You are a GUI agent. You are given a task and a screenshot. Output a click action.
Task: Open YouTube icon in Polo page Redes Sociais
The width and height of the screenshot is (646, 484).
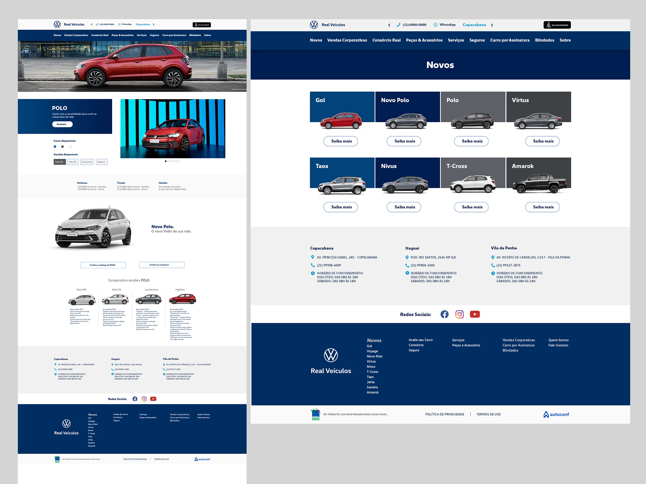coord(153,399)
